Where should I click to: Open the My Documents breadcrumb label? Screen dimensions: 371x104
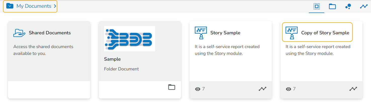point(34,6)
